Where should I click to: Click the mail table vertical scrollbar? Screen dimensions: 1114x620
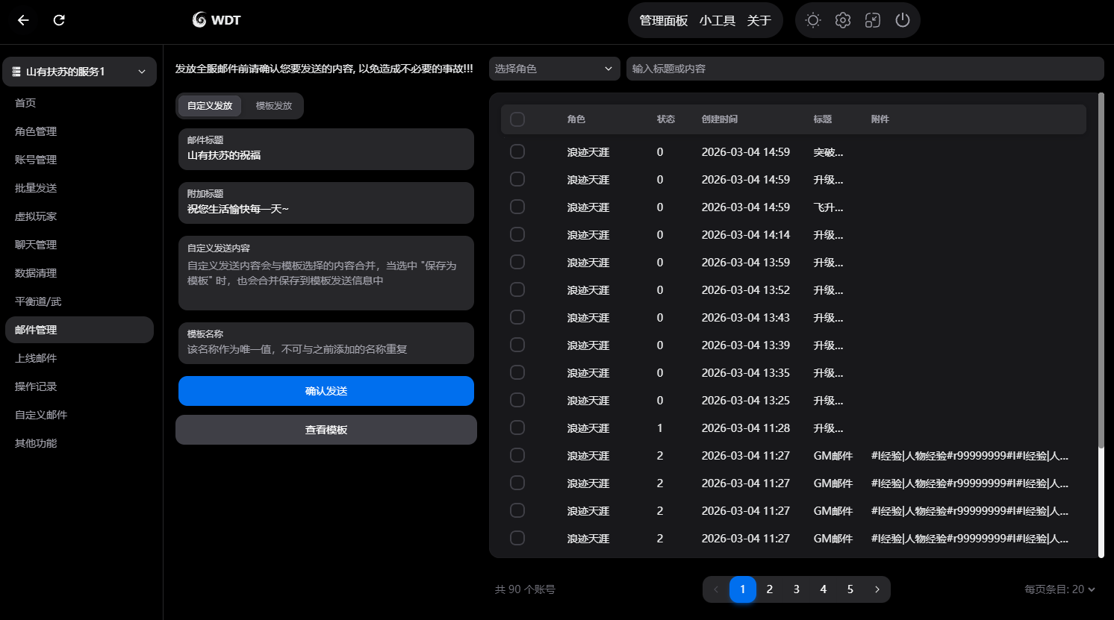1101,269
